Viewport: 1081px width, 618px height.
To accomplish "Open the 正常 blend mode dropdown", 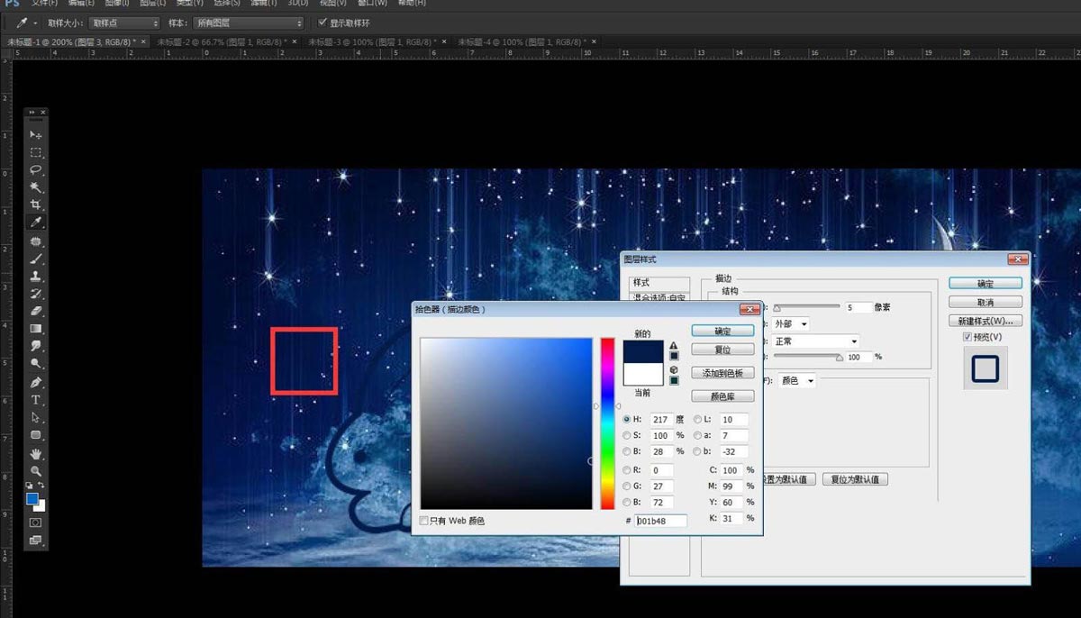I will point(816,341).
